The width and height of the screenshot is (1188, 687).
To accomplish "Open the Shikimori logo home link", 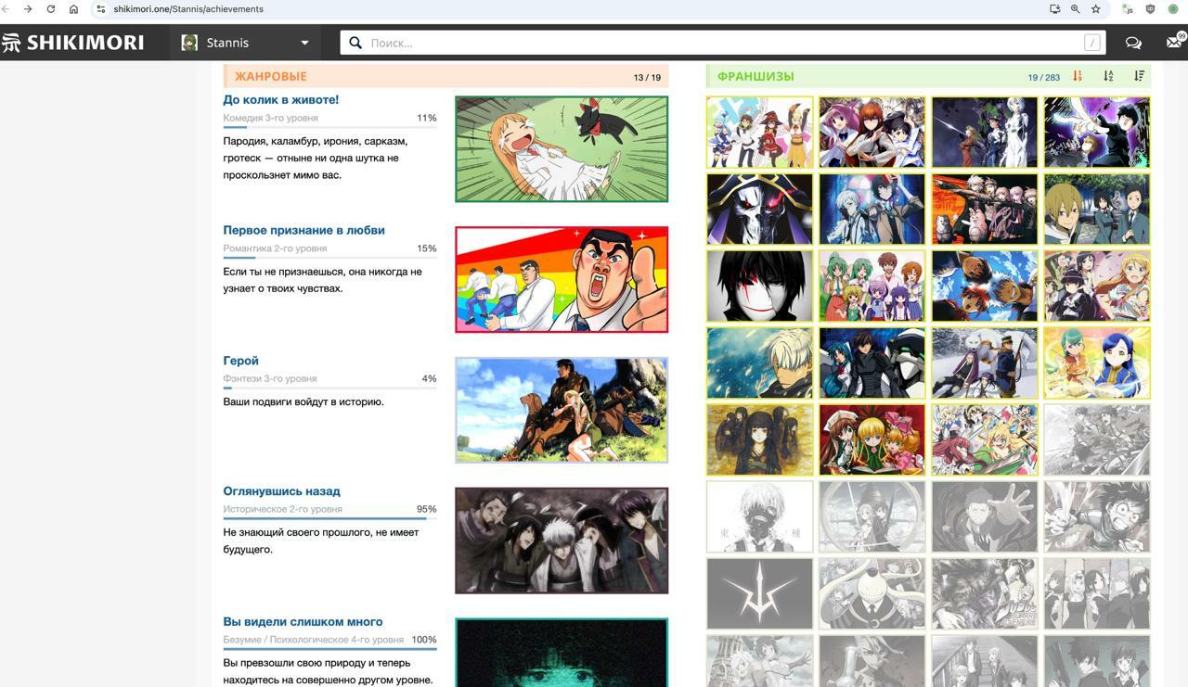I will [73, 43].
